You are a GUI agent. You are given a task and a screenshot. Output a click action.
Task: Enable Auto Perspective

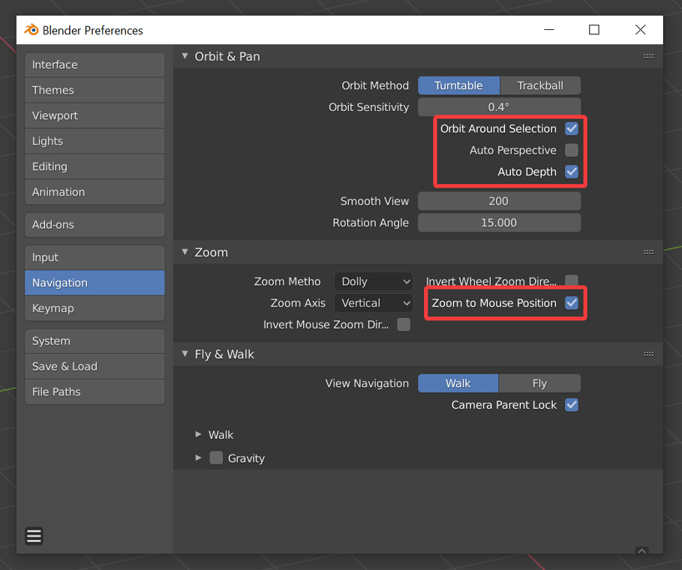pos(571,150)
